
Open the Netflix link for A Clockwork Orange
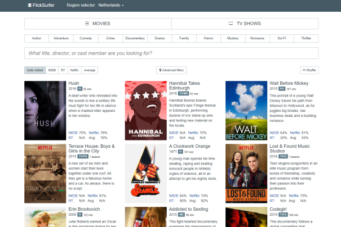click(x=194, y=196)
